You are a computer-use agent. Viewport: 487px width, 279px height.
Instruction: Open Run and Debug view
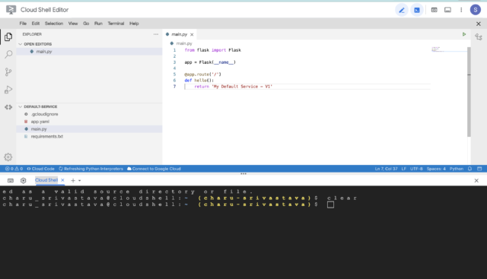[x=8, y=90]
